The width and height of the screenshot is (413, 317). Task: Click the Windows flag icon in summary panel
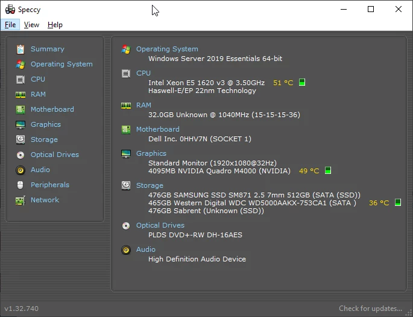126,50
